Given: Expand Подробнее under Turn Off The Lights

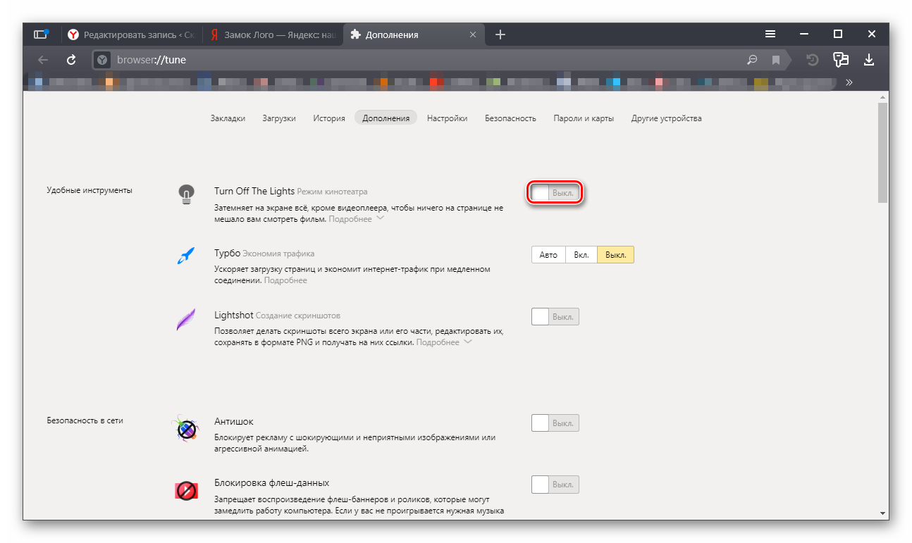Looking at the screenshot, I should (x=356, y=219).
